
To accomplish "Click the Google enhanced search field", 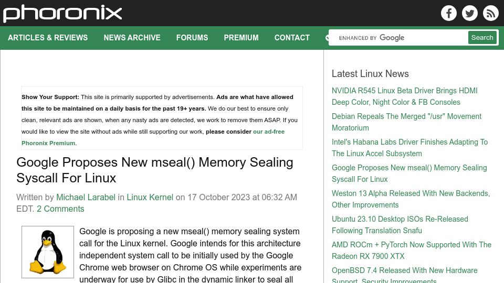I will pyautogui.click(x=398, y=38).
